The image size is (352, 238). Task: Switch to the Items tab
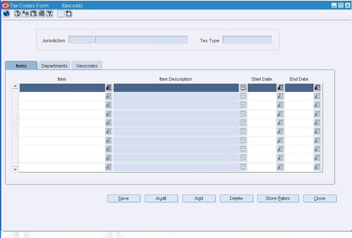(21, 66)
